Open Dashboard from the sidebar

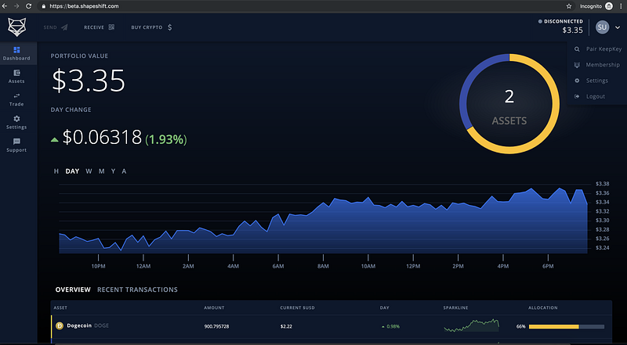16,53
